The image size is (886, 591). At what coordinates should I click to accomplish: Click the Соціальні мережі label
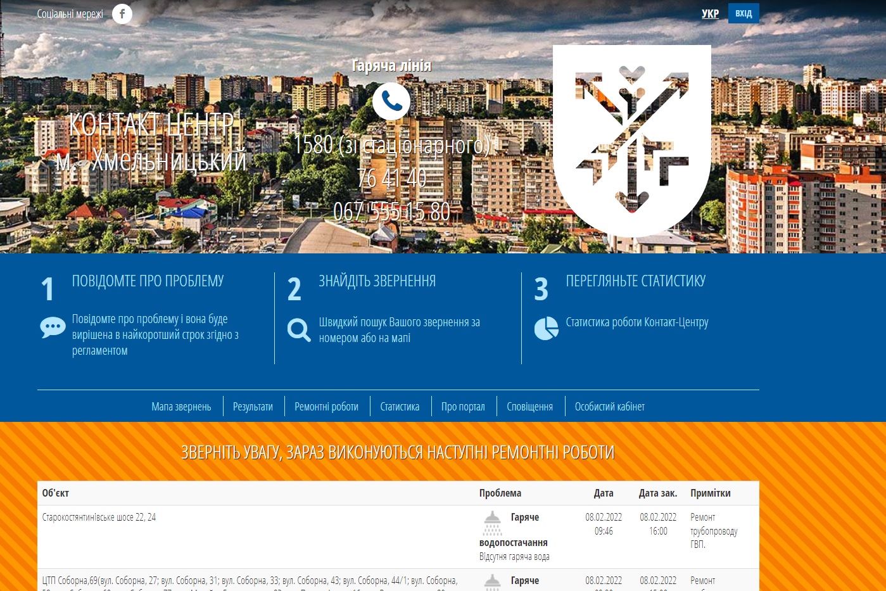(x=70, y=13)
